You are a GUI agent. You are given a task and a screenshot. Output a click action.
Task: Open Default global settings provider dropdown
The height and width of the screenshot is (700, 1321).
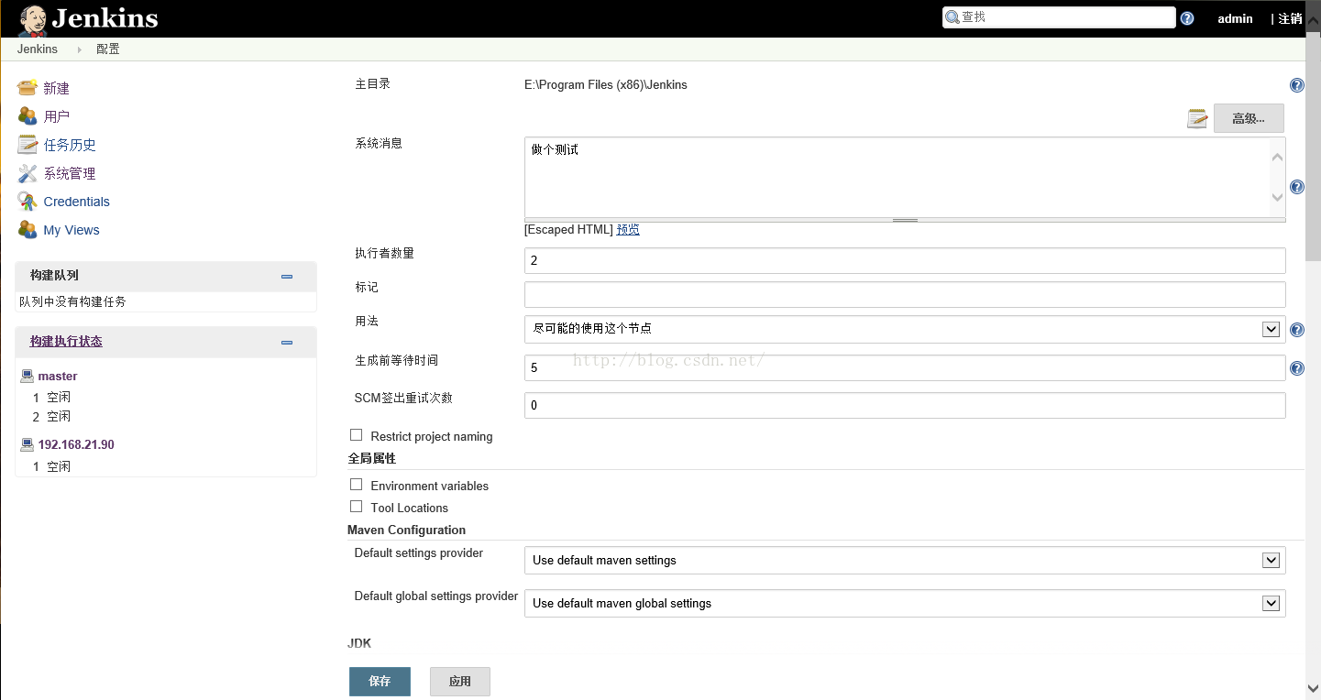coord(905,603)
